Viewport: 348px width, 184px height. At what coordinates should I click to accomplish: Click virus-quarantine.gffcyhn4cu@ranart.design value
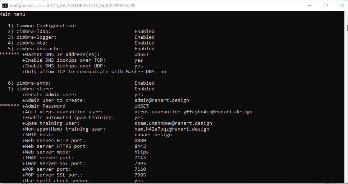tap(193, 112)
